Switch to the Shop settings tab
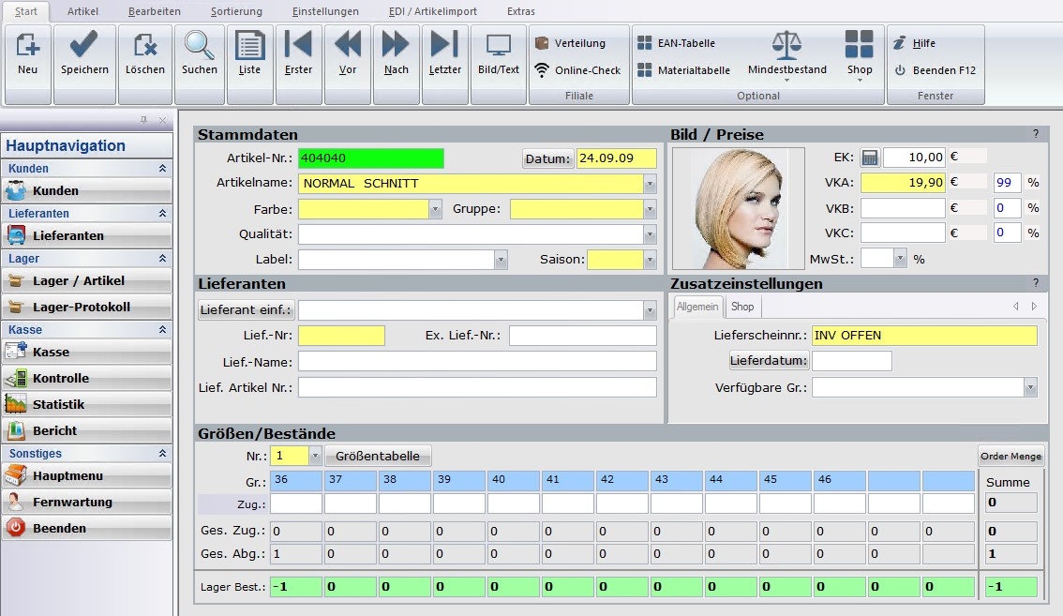Image resolution: width=1063 pixels, height=616 pixels. tap(742, 307)
